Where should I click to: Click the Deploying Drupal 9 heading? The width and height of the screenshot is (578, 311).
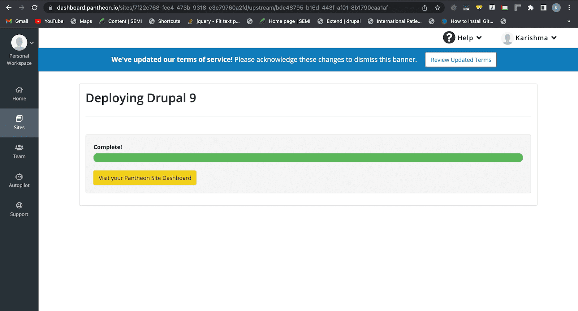[141, 98]
